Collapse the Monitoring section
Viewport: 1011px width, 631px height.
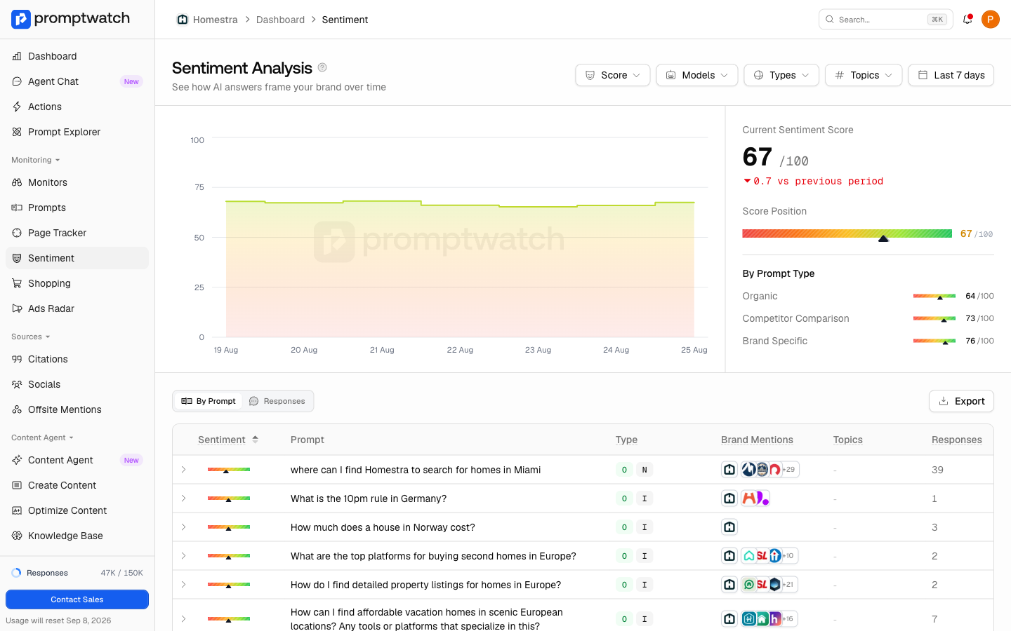[x=36, y=160]
